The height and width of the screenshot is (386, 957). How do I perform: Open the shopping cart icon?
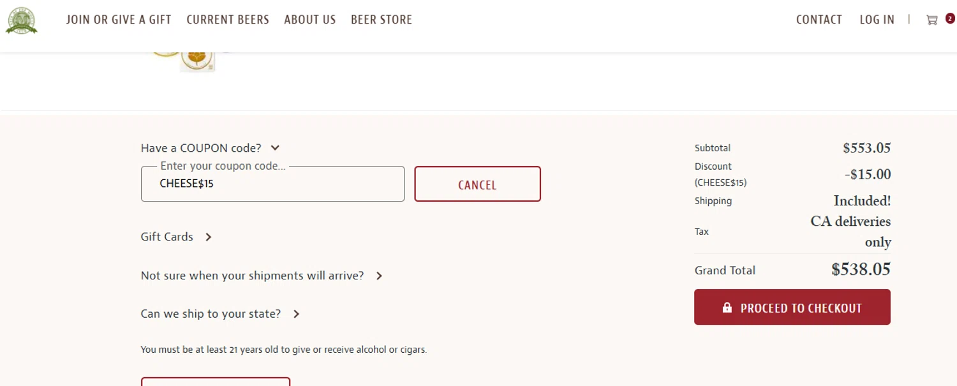pos(931,20)
